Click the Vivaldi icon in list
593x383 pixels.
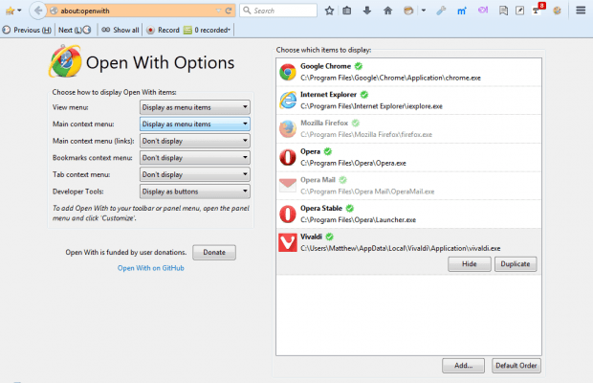coord(288,242)
